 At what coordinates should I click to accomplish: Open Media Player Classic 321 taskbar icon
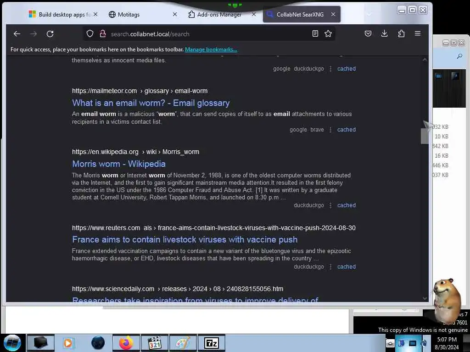click(x=155, y=343)
